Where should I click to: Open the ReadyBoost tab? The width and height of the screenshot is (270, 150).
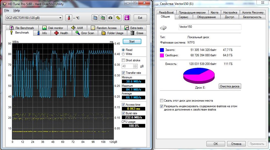pyautogui.click(x=166, y=12)
